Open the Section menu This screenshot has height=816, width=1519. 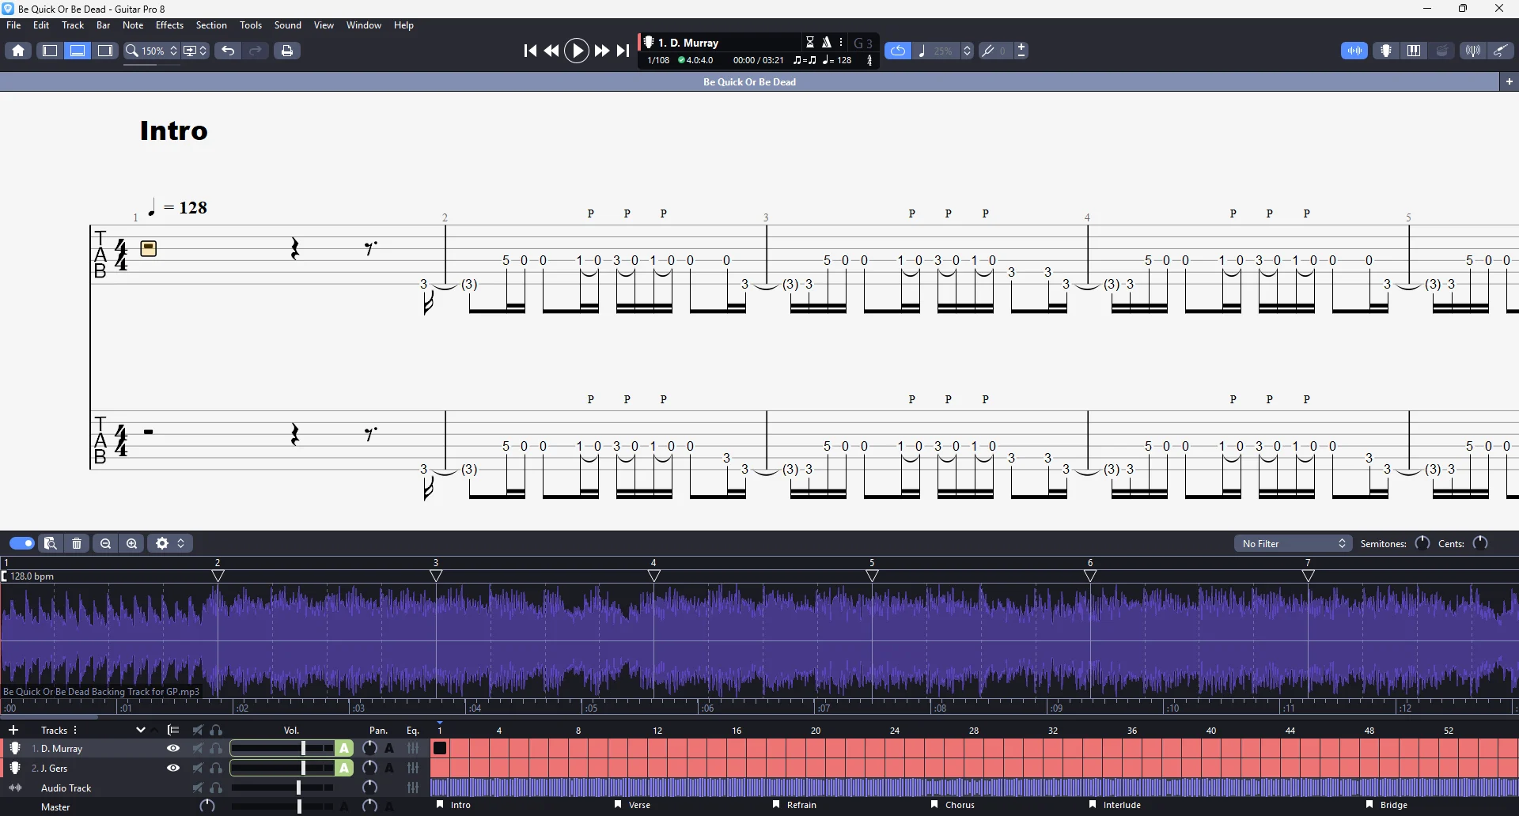point(211,25)
